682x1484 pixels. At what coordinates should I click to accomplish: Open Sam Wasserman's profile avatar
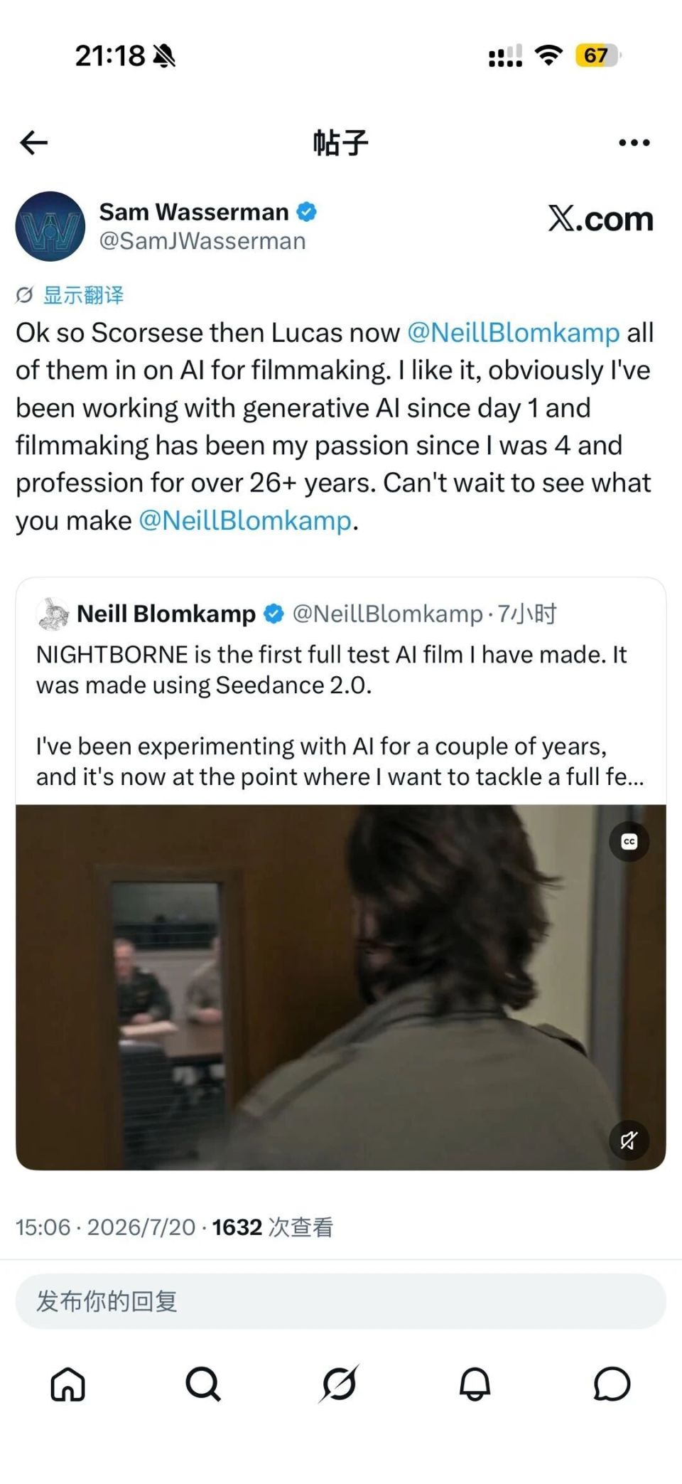(x=50, y=226)
